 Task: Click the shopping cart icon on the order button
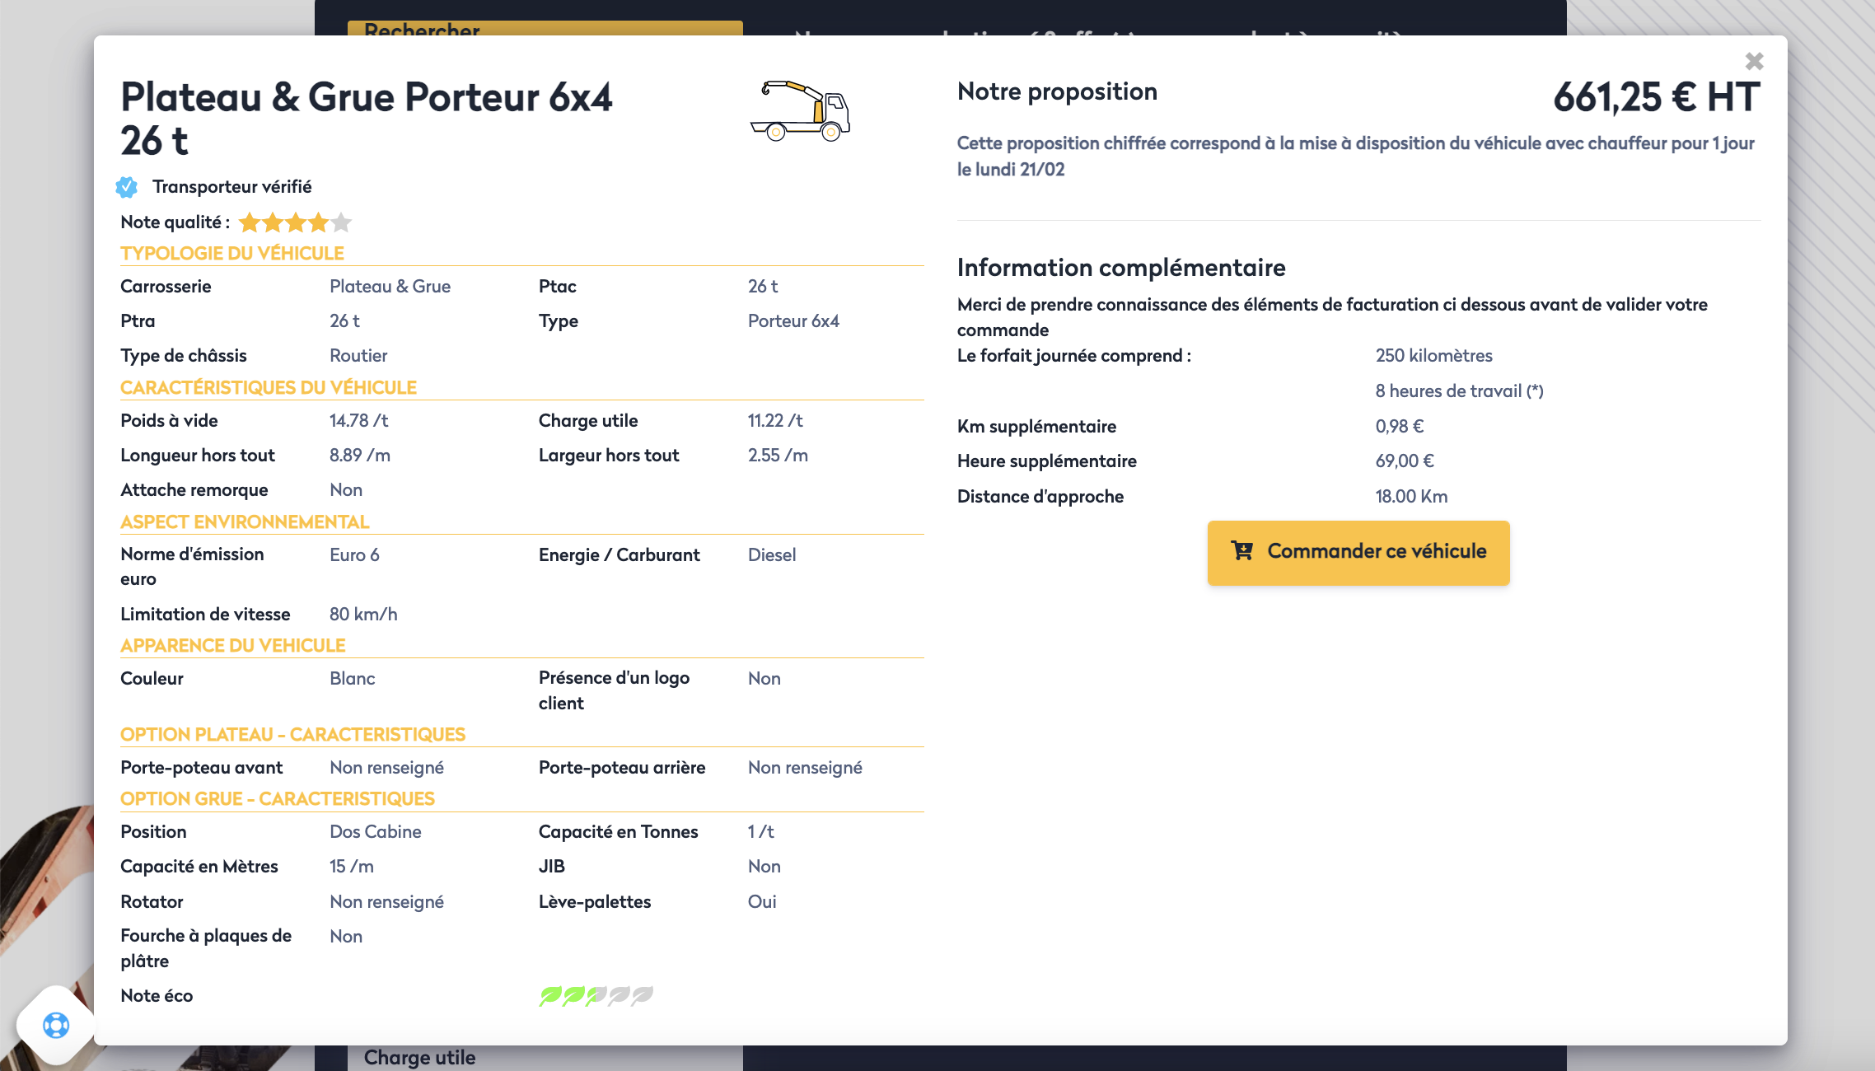point(1241,550)
